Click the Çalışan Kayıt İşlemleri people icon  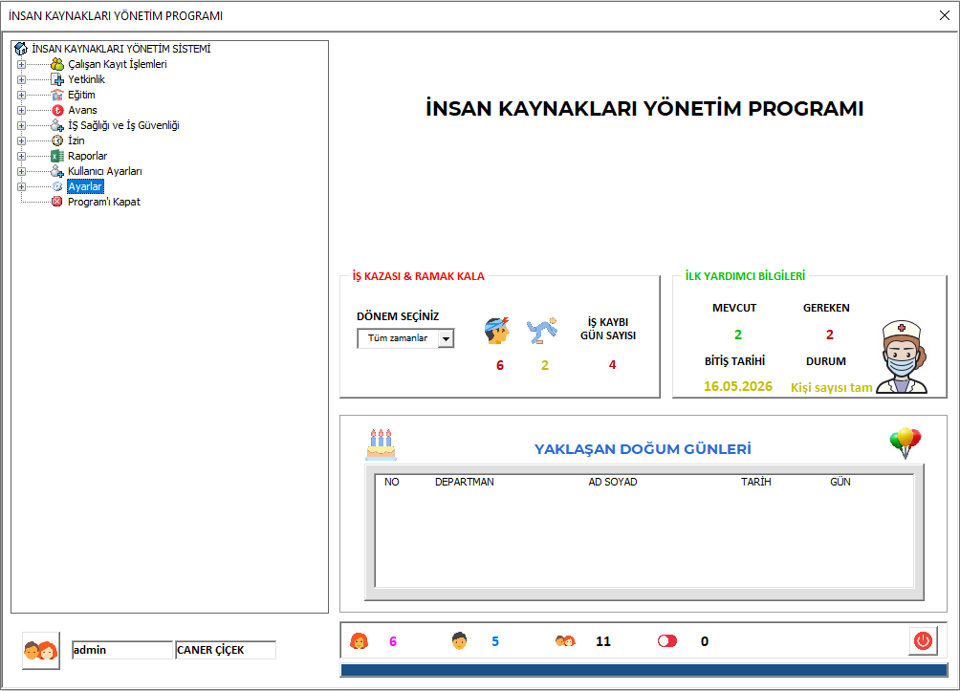(57, 64)
